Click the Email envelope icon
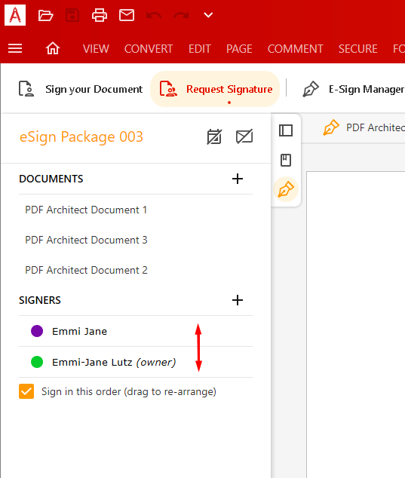The image size is (405, 478). pos(127,15)
